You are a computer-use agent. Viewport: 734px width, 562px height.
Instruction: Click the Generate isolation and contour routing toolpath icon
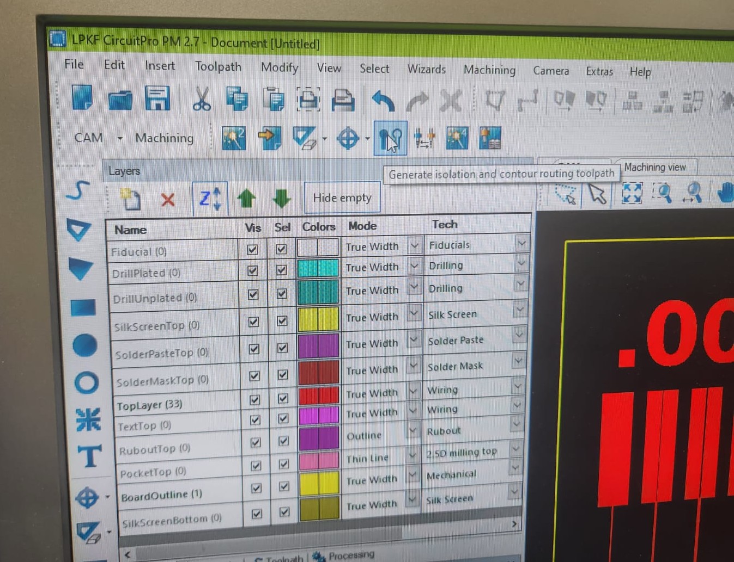coord(390,139)
